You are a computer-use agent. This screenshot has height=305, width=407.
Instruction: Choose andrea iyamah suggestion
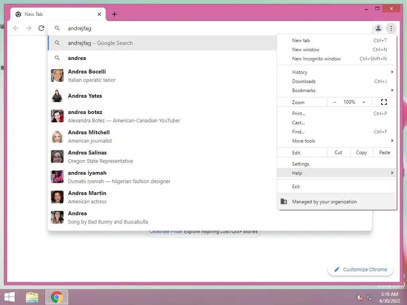(163, 177)
